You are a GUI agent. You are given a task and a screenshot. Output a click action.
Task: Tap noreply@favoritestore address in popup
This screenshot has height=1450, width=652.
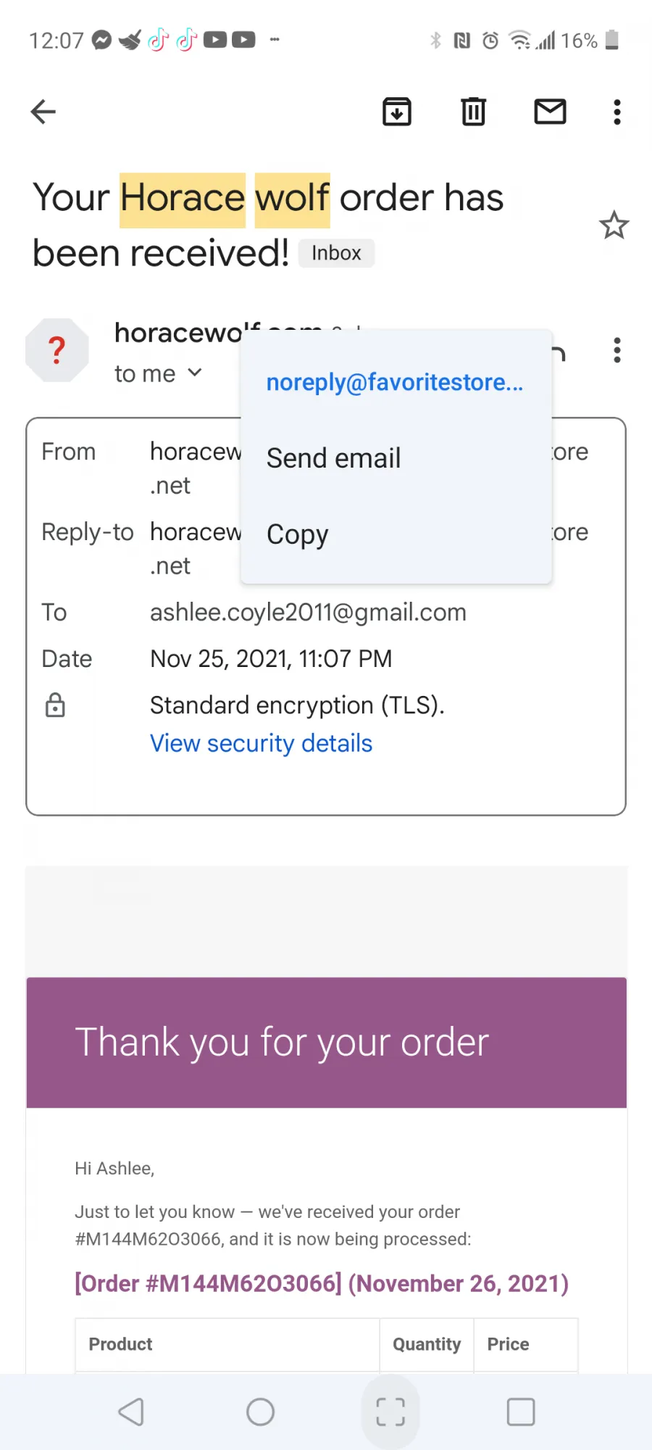click(395, 382)
